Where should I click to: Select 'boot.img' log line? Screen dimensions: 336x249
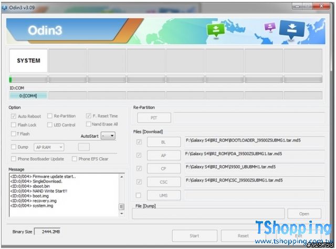[29, 196]
